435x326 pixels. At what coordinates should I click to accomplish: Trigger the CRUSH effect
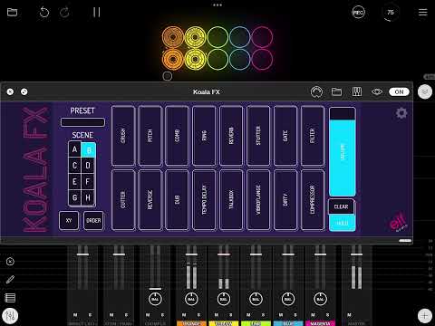(x=123, y=136)
